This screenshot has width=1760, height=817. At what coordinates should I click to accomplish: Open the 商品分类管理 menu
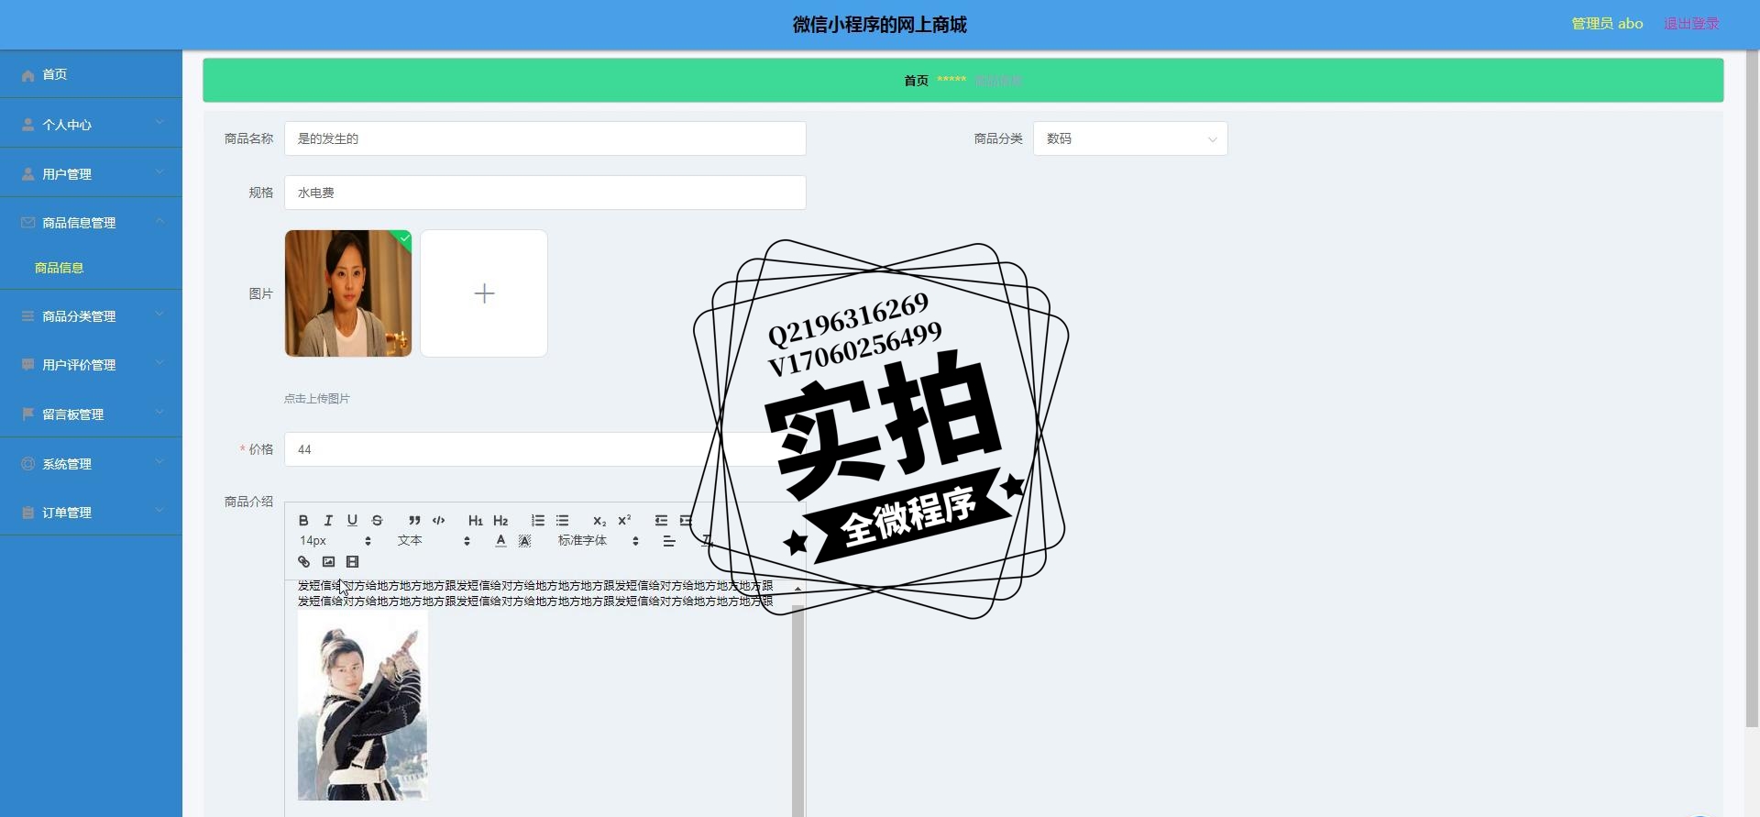click(x=91, y=315)
